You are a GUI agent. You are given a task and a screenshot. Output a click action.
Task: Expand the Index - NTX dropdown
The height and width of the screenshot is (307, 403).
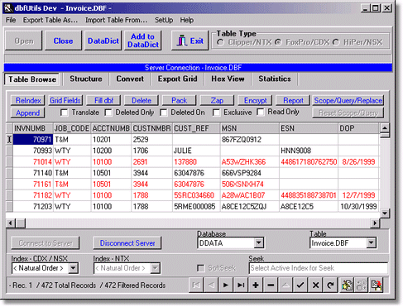pyautogui.click(x=156, y=268)
